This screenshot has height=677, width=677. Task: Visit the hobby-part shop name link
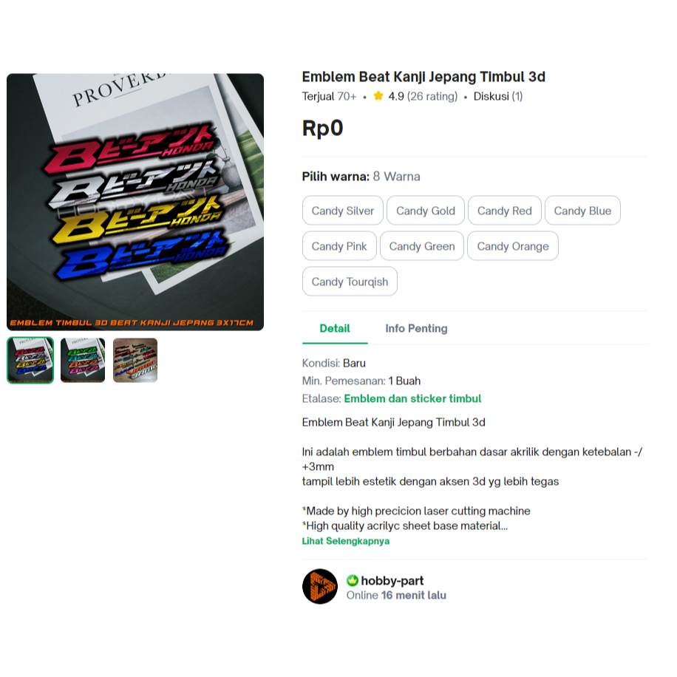[x=392, y=581]
